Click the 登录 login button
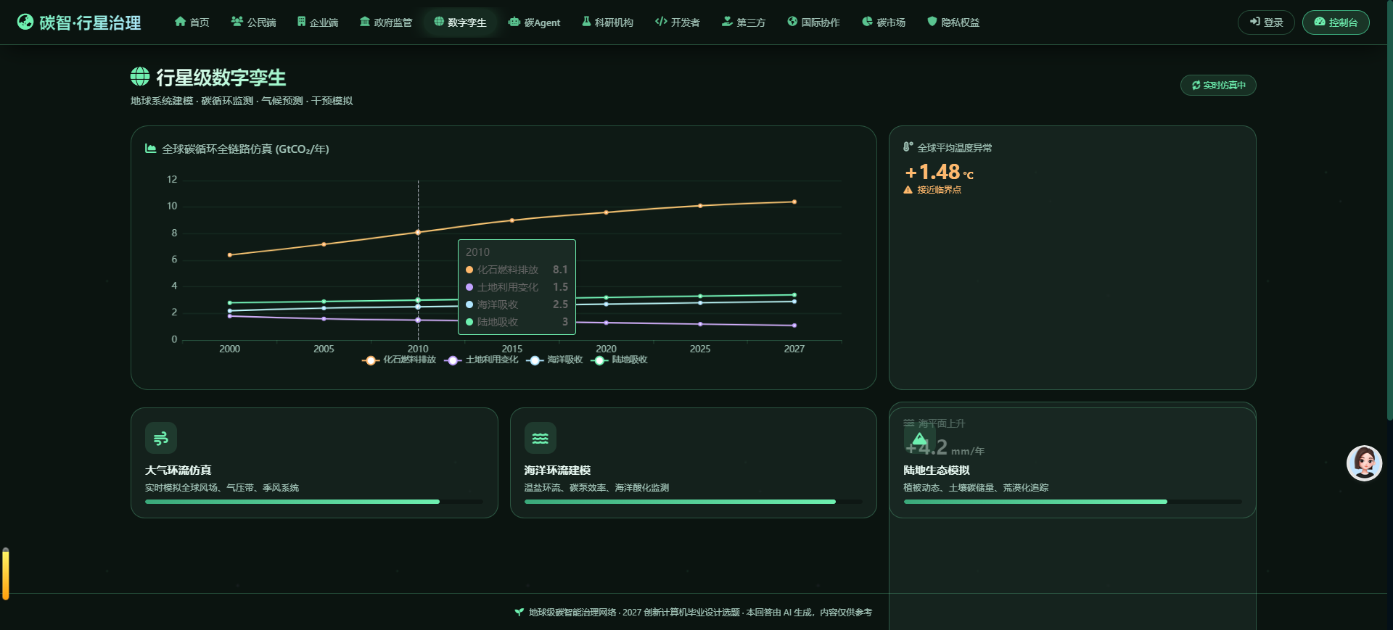 point(1266,22)
